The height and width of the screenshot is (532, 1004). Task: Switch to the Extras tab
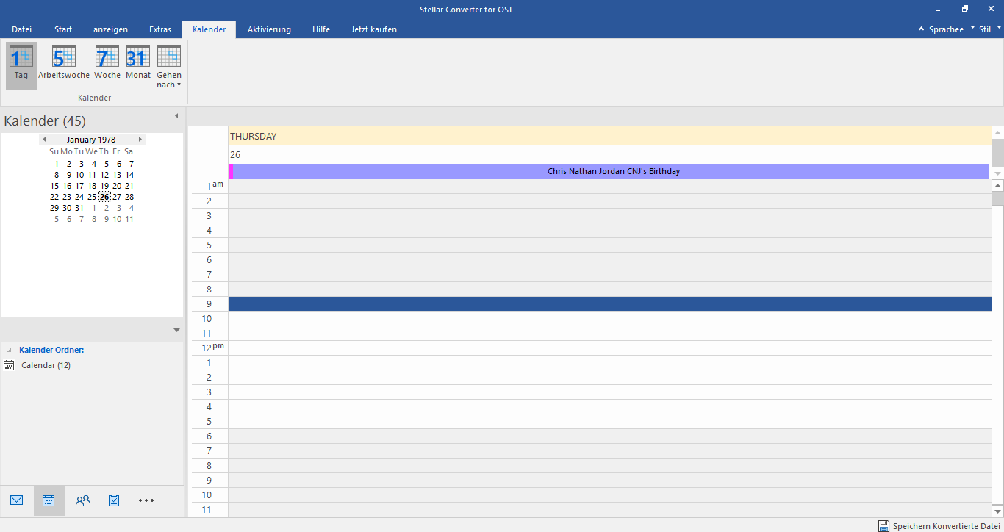(160, 29)
